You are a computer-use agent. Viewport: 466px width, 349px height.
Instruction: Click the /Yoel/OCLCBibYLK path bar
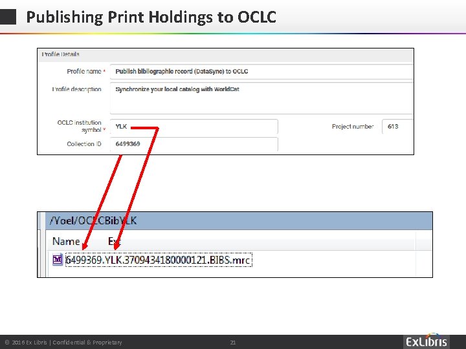[239, 221]
